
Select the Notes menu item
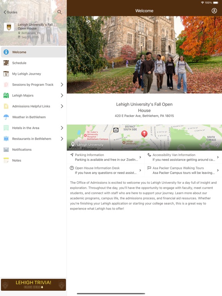[x=34, y=160]
